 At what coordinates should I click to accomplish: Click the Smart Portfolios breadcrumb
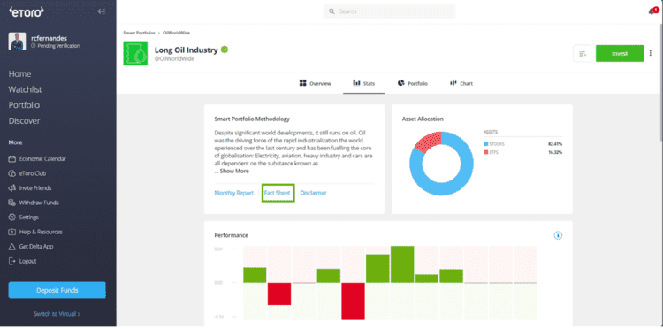[x=139, y=33]
